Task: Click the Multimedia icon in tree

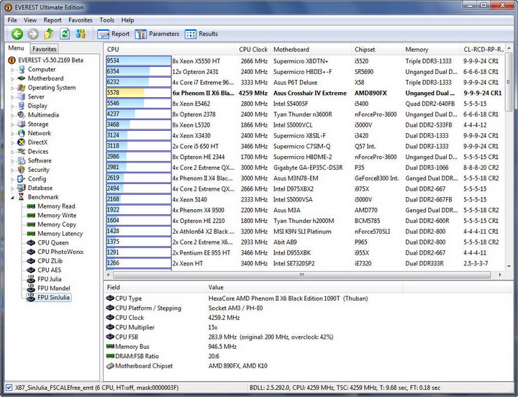Action: [x=22, y=115]
